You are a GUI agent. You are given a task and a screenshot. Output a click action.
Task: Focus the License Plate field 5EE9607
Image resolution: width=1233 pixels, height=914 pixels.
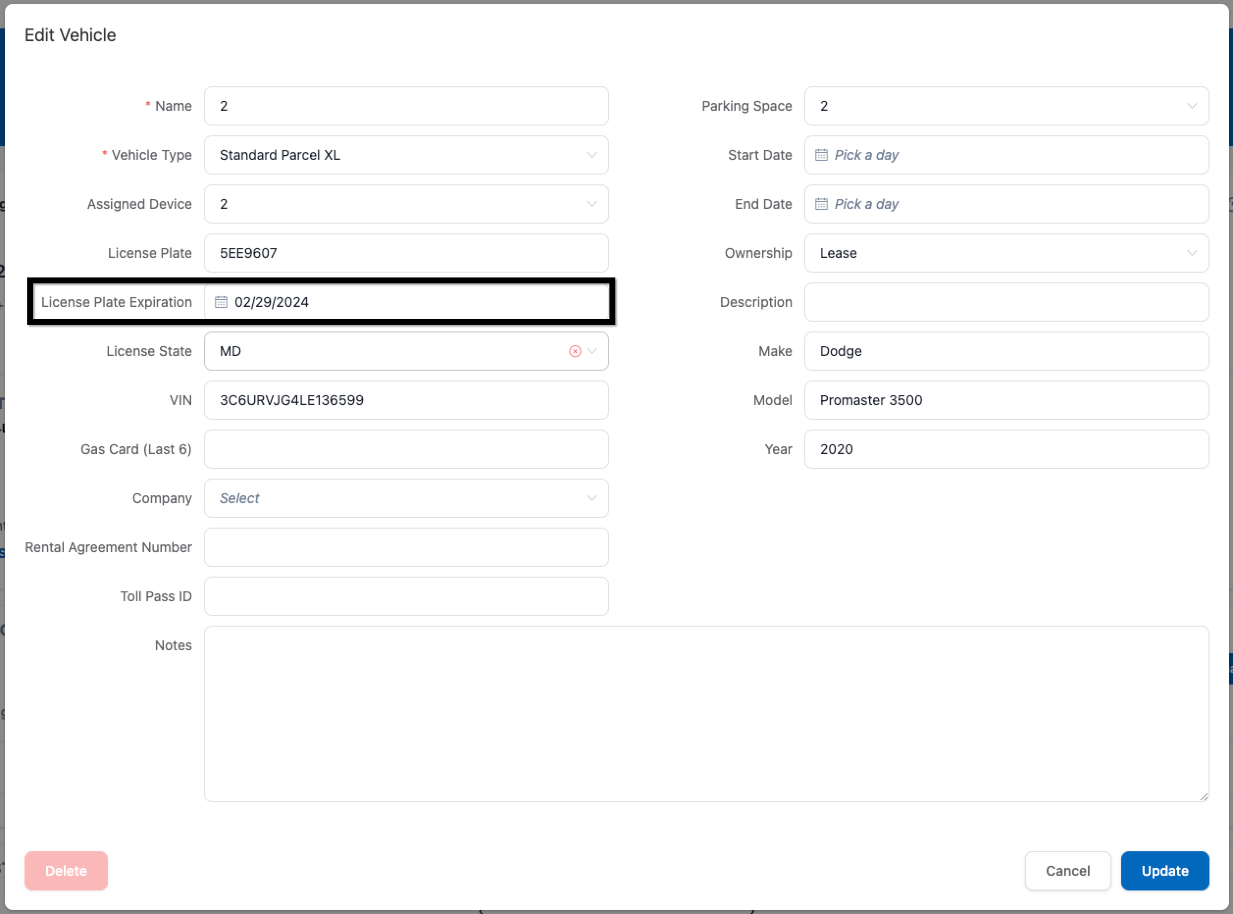click(x=406, y=253)
